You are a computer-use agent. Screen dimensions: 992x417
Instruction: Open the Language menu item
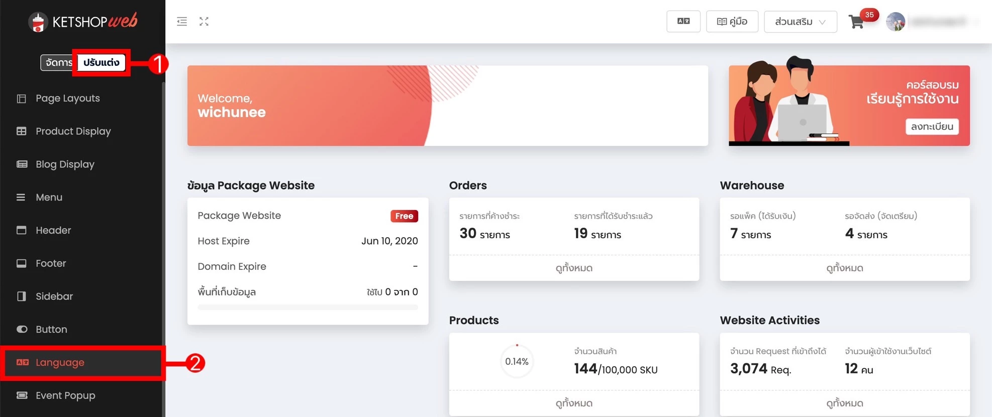[60, 363]
